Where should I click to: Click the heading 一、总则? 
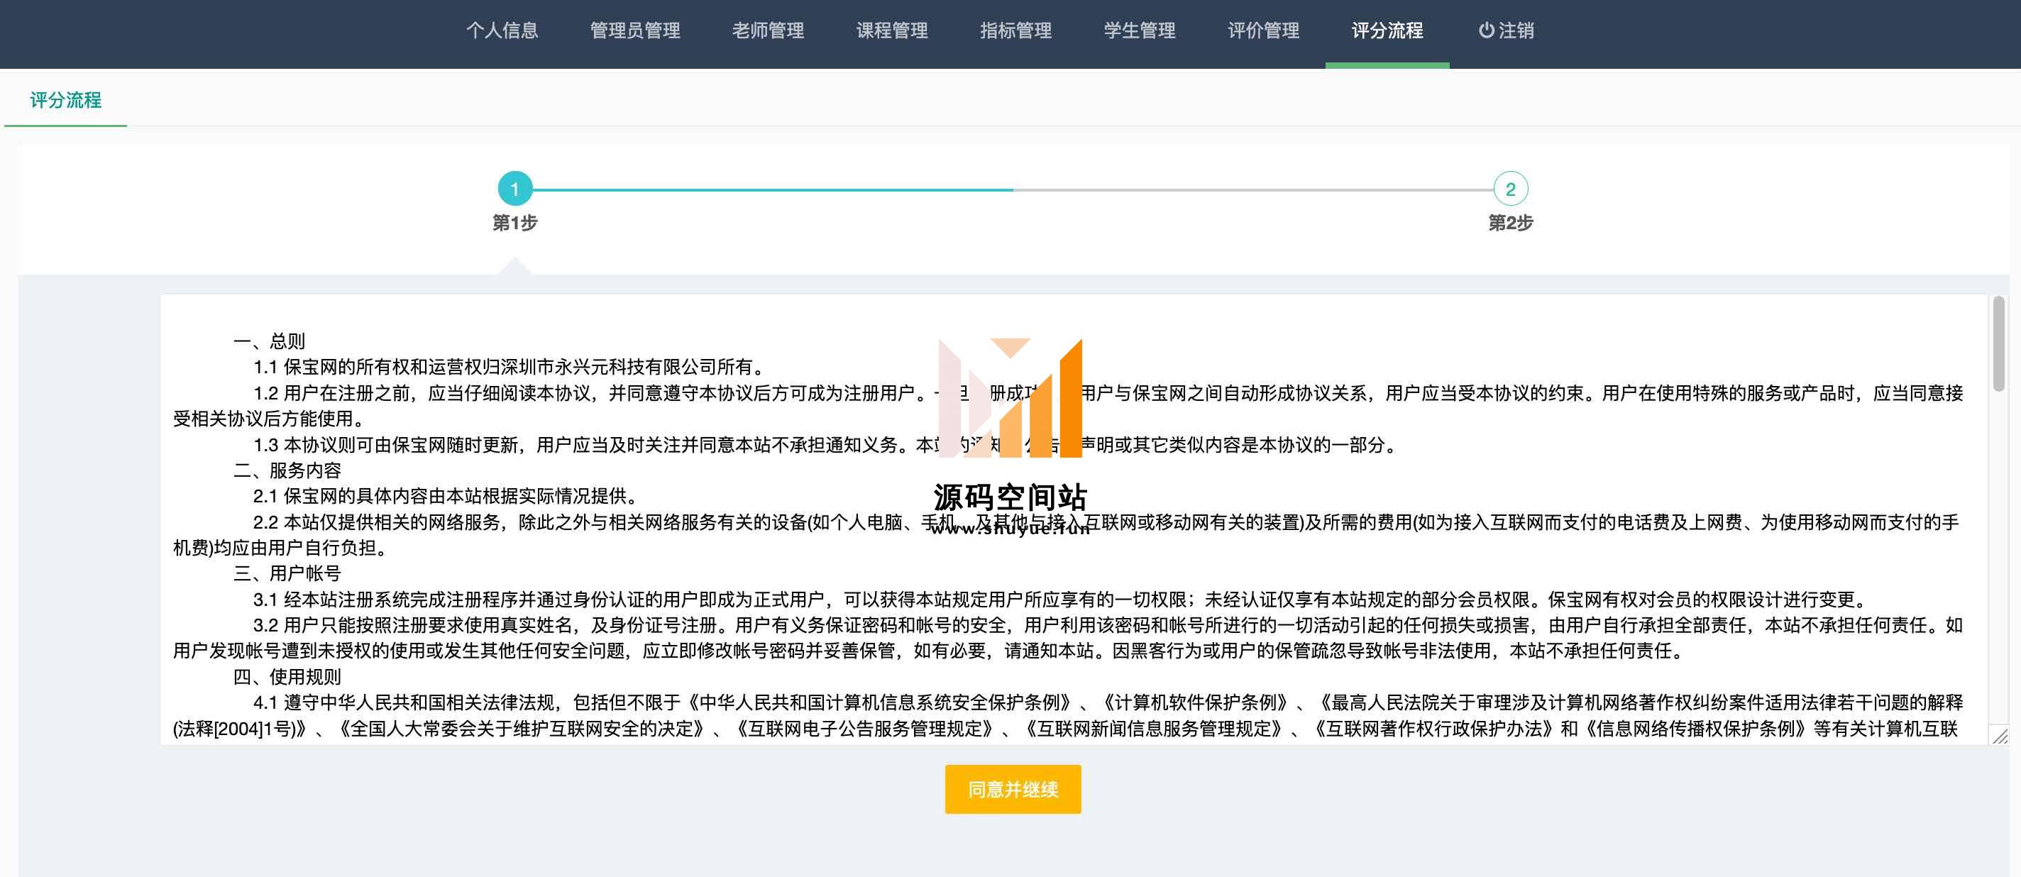(x=269, y=341)
